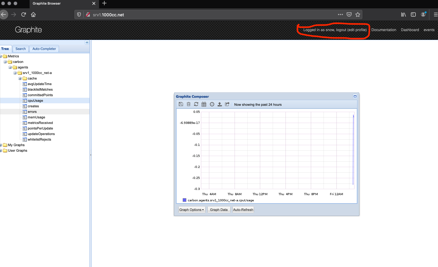Open the Dashboard link
The width and height of the screenshot is (438, 267).
pos(410,30)
